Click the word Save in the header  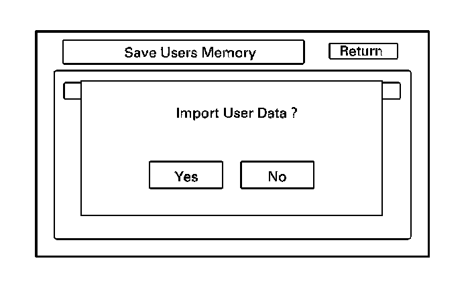pos(139,52)
